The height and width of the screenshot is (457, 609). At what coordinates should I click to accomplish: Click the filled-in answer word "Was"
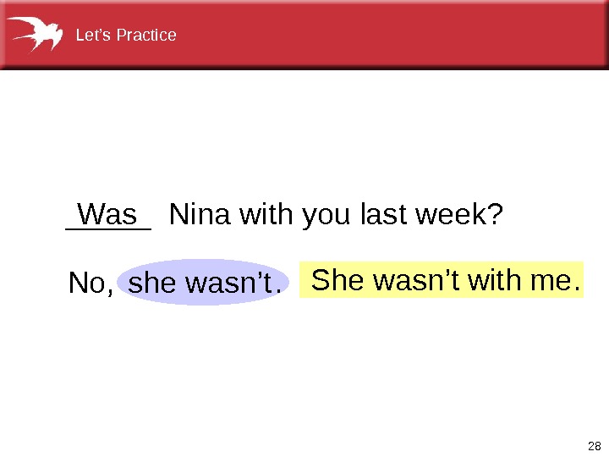coord(107,212)
